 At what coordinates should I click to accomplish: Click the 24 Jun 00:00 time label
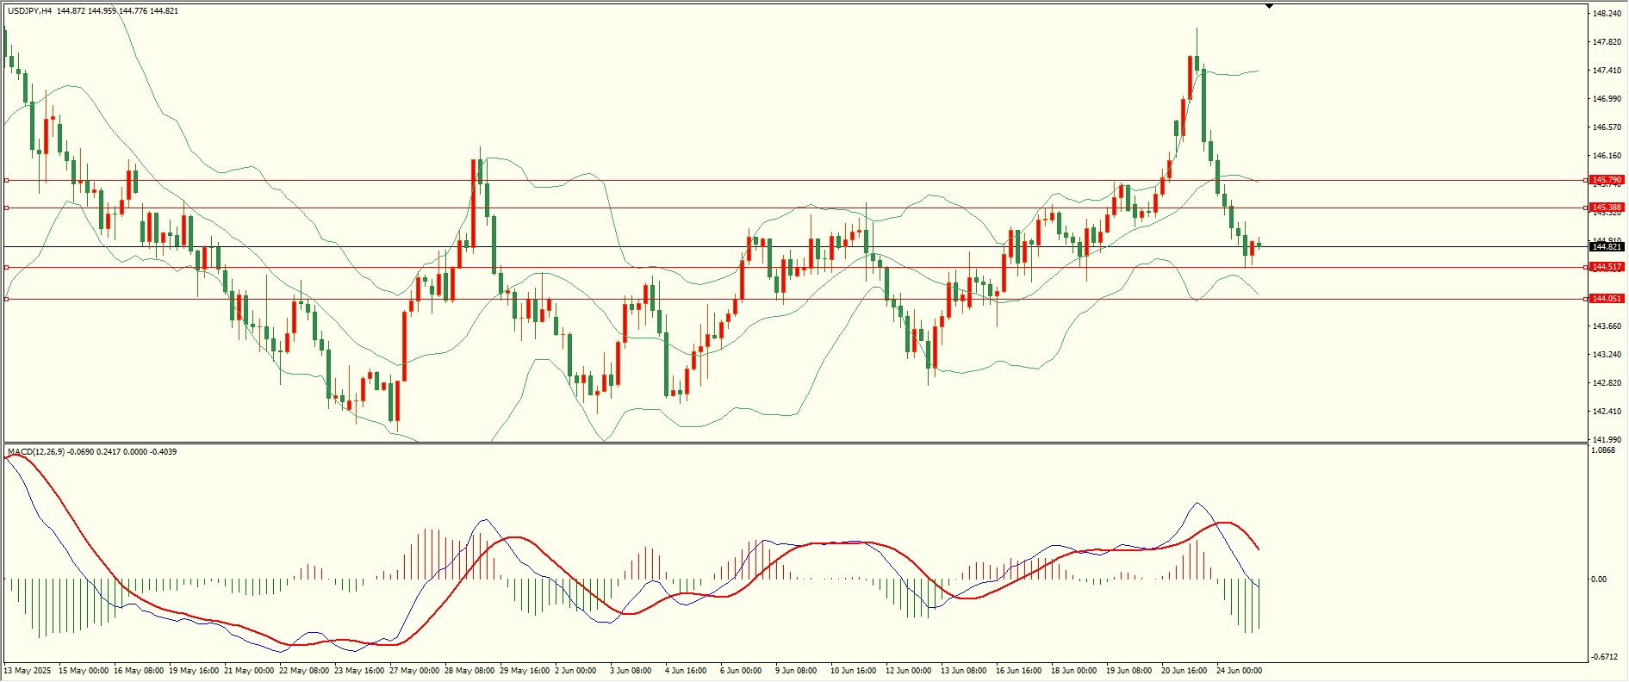pos(1240,671)
